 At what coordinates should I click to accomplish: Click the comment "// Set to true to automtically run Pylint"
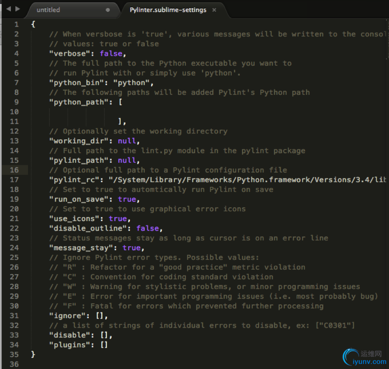point(161,190)
